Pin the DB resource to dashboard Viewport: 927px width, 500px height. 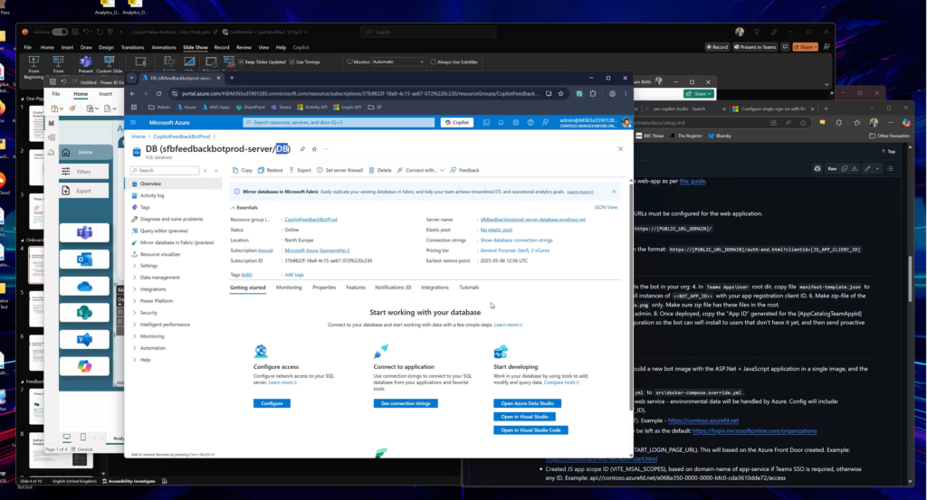[x=302, y=149]
